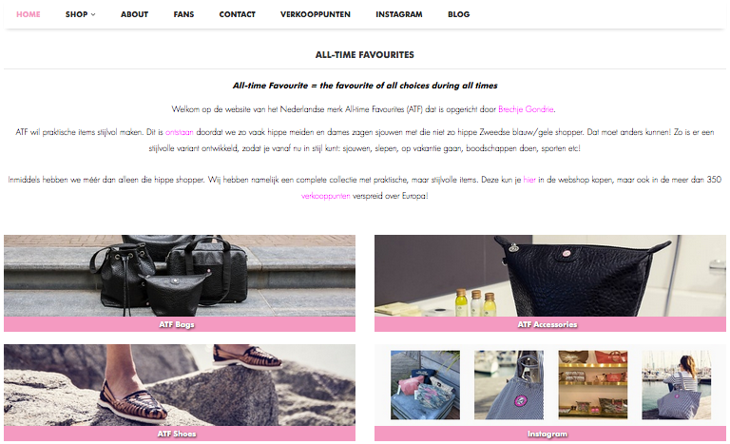
Task: Open the ATF Accessories pouch image
Action: point(550,276)
